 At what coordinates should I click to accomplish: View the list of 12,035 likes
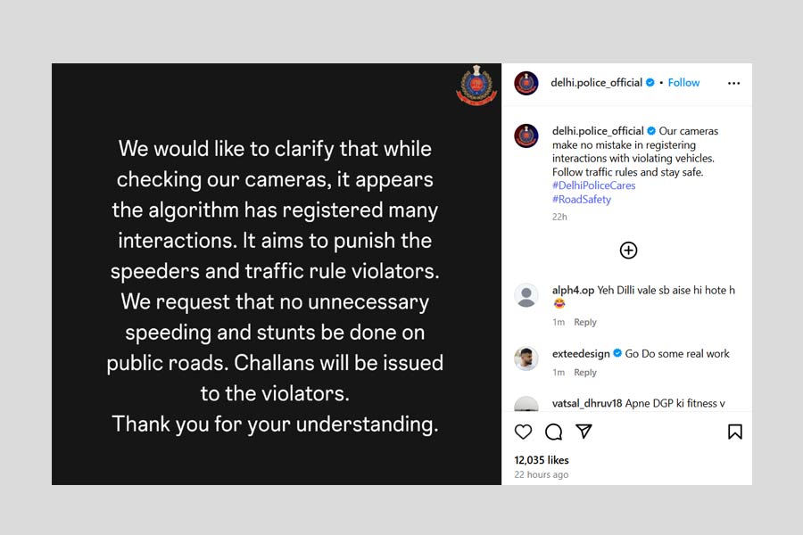click(542, 460)
